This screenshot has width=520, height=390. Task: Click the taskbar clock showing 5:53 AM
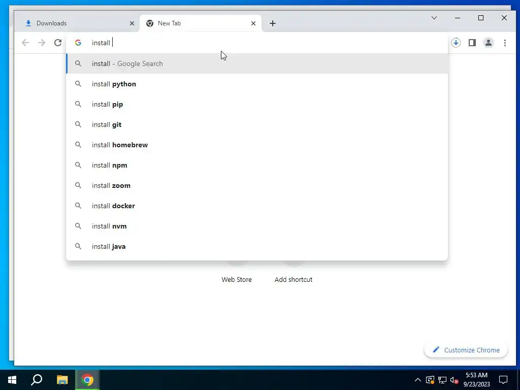click(476, 380)
